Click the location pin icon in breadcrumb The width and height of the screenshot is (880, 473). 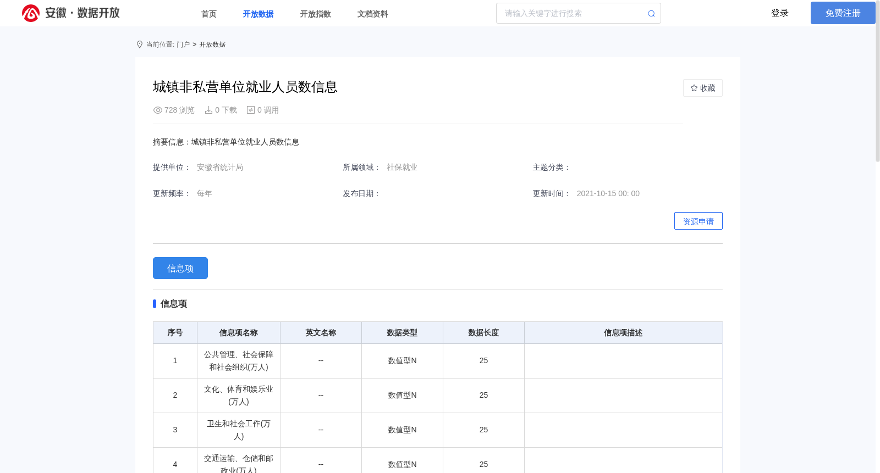[140, 44]
